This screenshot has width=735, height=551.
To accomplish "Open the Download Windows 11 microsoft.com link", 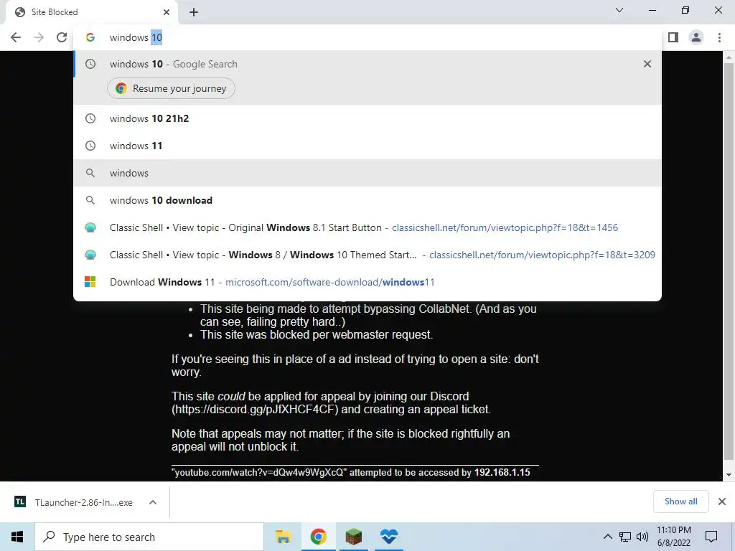I will click(367, 282).
